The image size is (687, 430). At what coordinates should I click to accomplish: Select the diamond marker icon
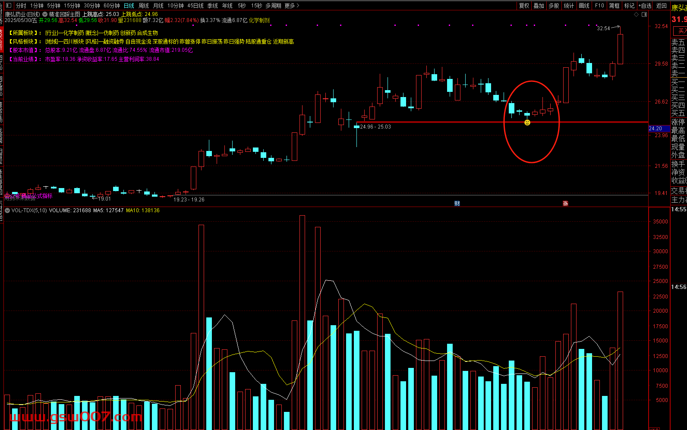636,14
